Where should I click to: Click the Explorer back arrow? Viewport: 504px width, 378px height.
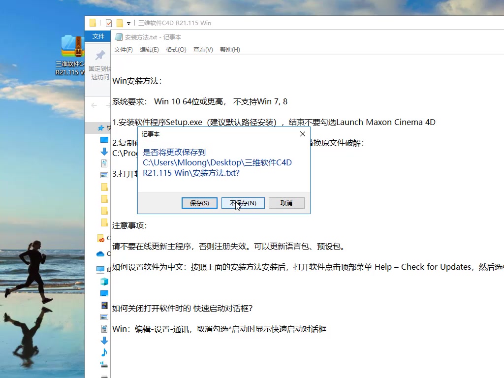click(94, 105)
